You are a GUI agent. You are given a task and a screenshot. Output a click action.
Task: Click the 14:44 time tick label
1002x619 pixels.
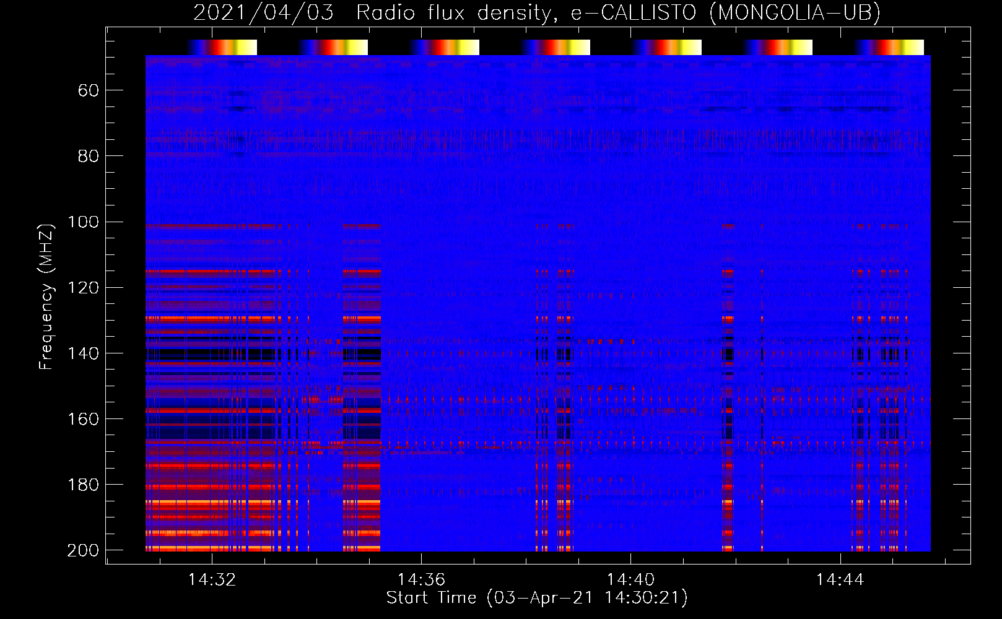pos(840,580)
